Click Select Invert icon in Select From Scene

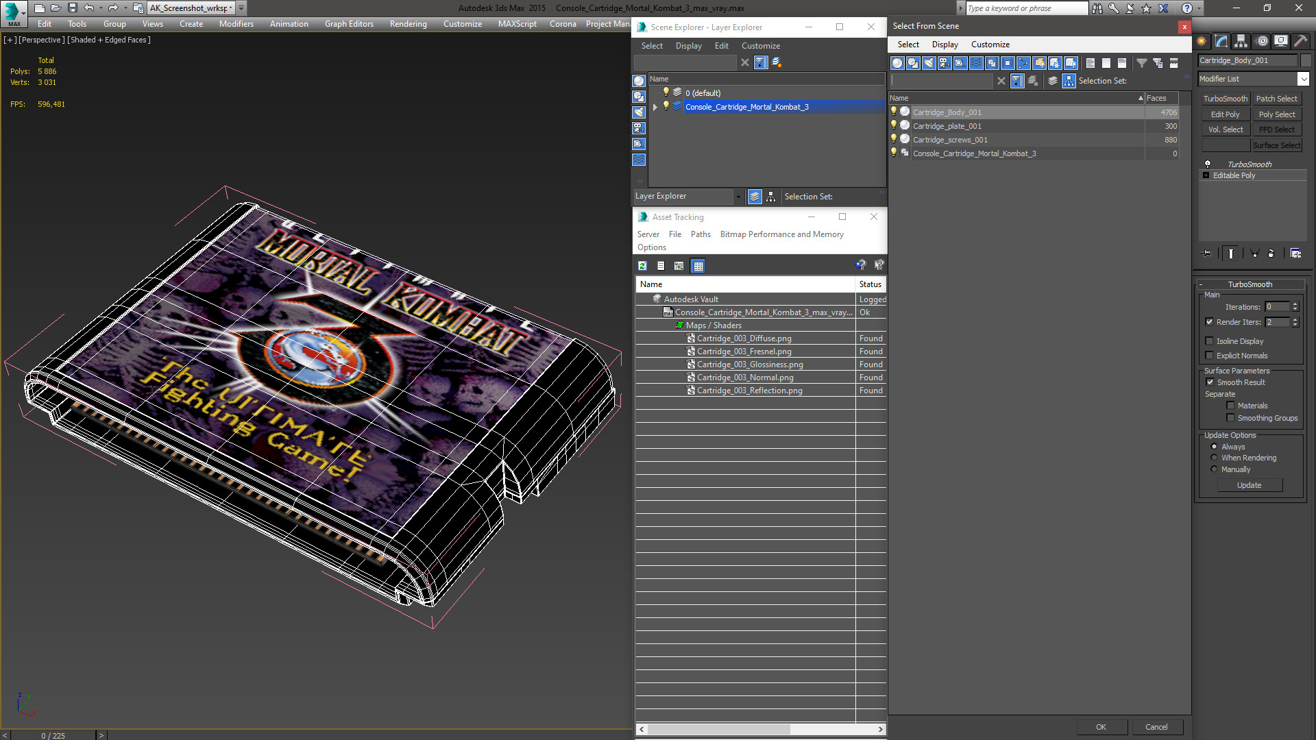point(1122,63)
